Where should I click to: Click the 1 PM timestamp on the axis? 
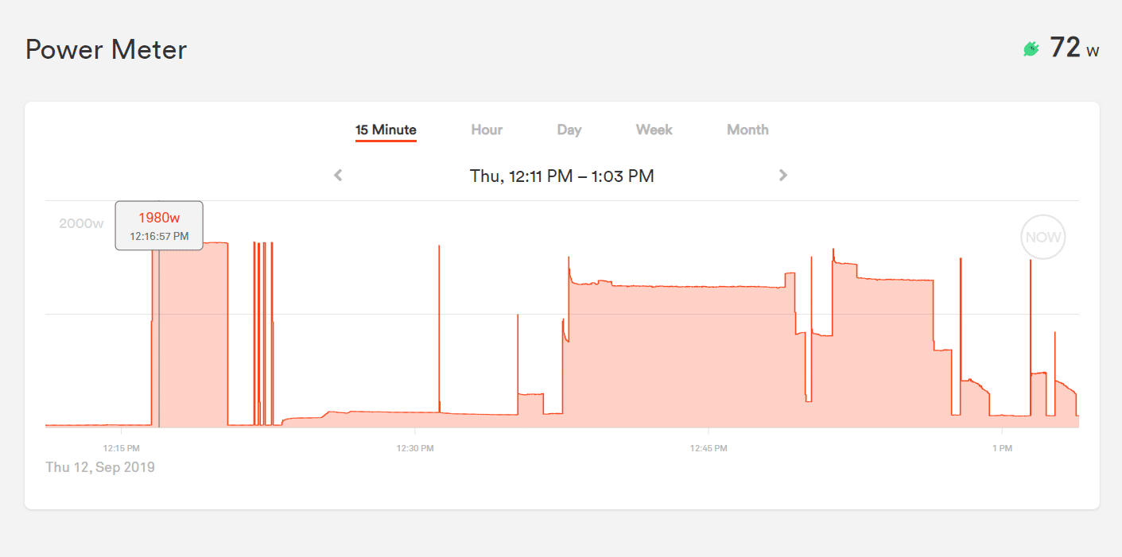pyautogui.click(x=1001, y=447)
